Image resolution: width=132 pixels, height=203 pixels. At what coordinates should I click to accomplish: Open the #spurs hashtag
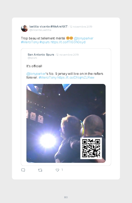pyautogui.click(x=44, y=42)
